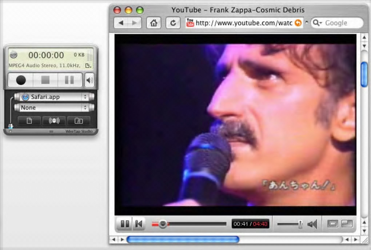
Task: Click the Safari window resize corner
Action: point(364,239)
